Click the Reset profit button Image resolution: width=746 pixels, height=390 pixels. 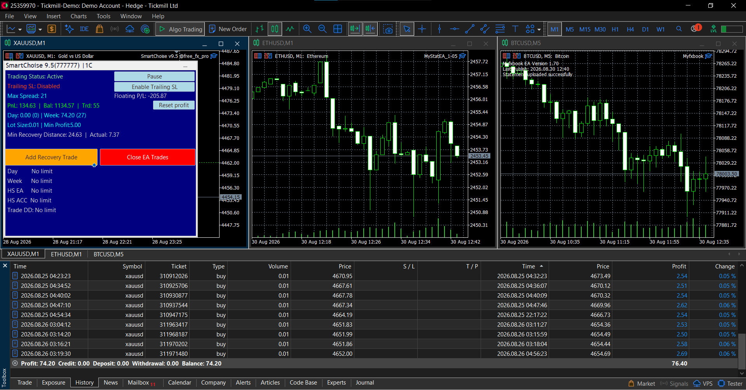tap(174, 105)
